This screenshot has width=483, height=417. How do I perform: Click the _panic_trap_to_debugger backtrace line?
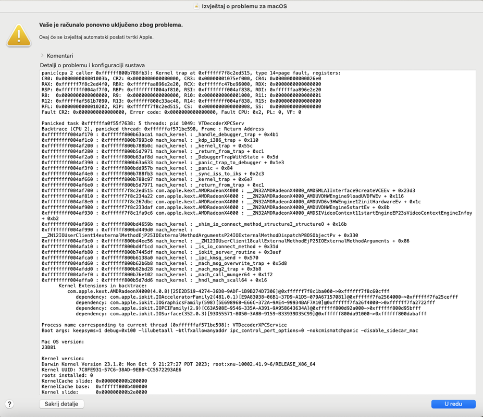[163, 163]
